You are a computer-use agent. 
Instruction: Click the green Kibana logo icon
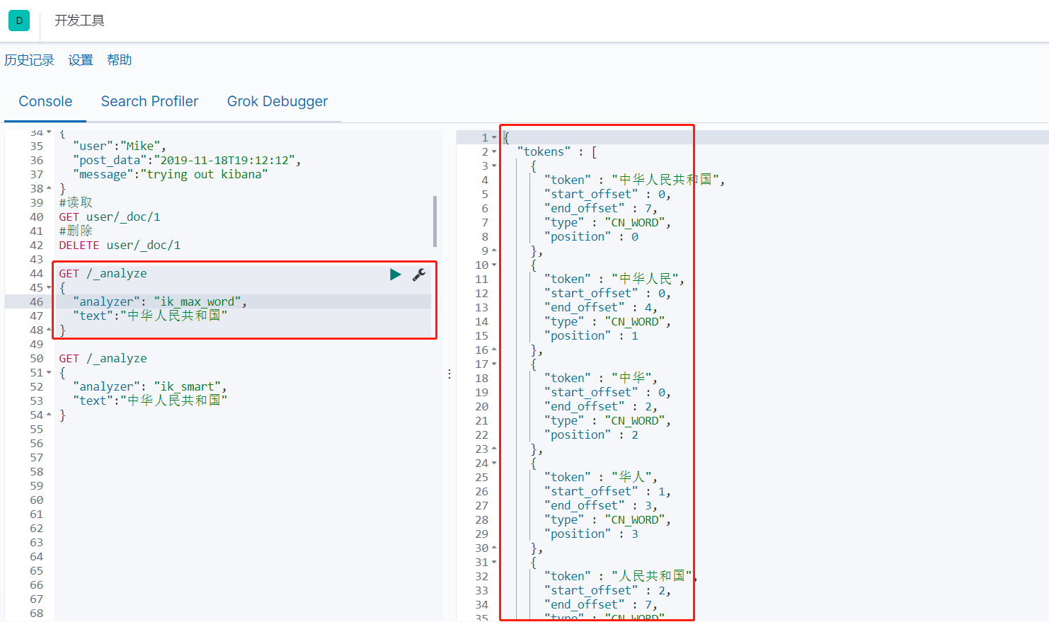(18, 20)
